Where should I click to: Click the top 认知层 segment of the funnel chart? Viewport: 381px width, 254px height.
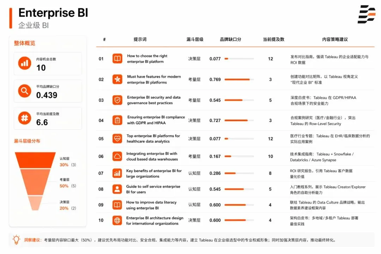tap(35, 160)
